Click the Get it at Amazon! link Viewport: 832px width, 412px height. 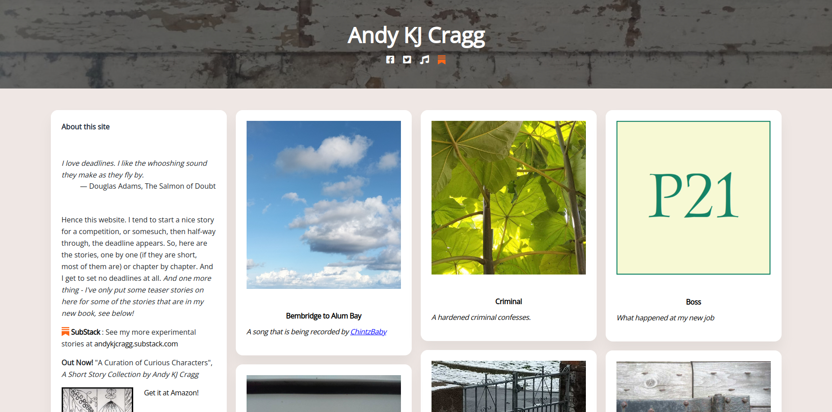[171, 393]
